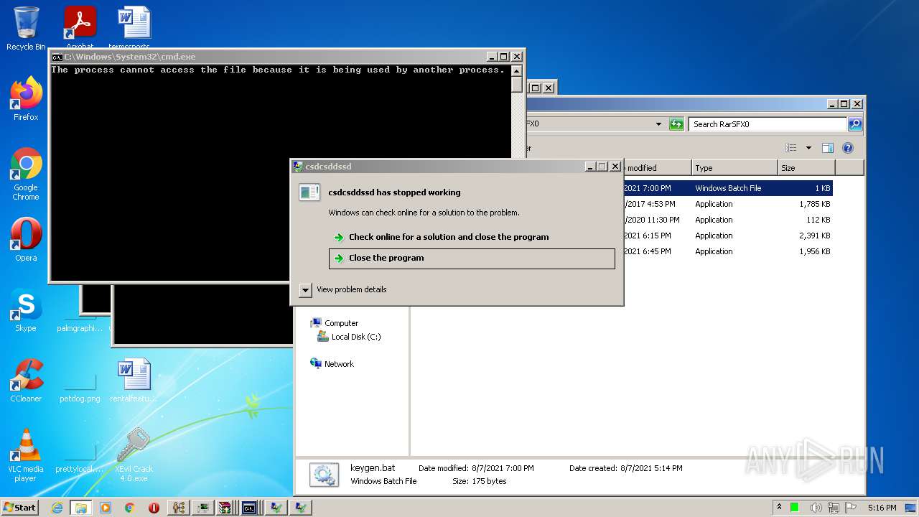Click the Action Center flag tray icon
This screenshot has width=919, height=517.
click(852, 508)
